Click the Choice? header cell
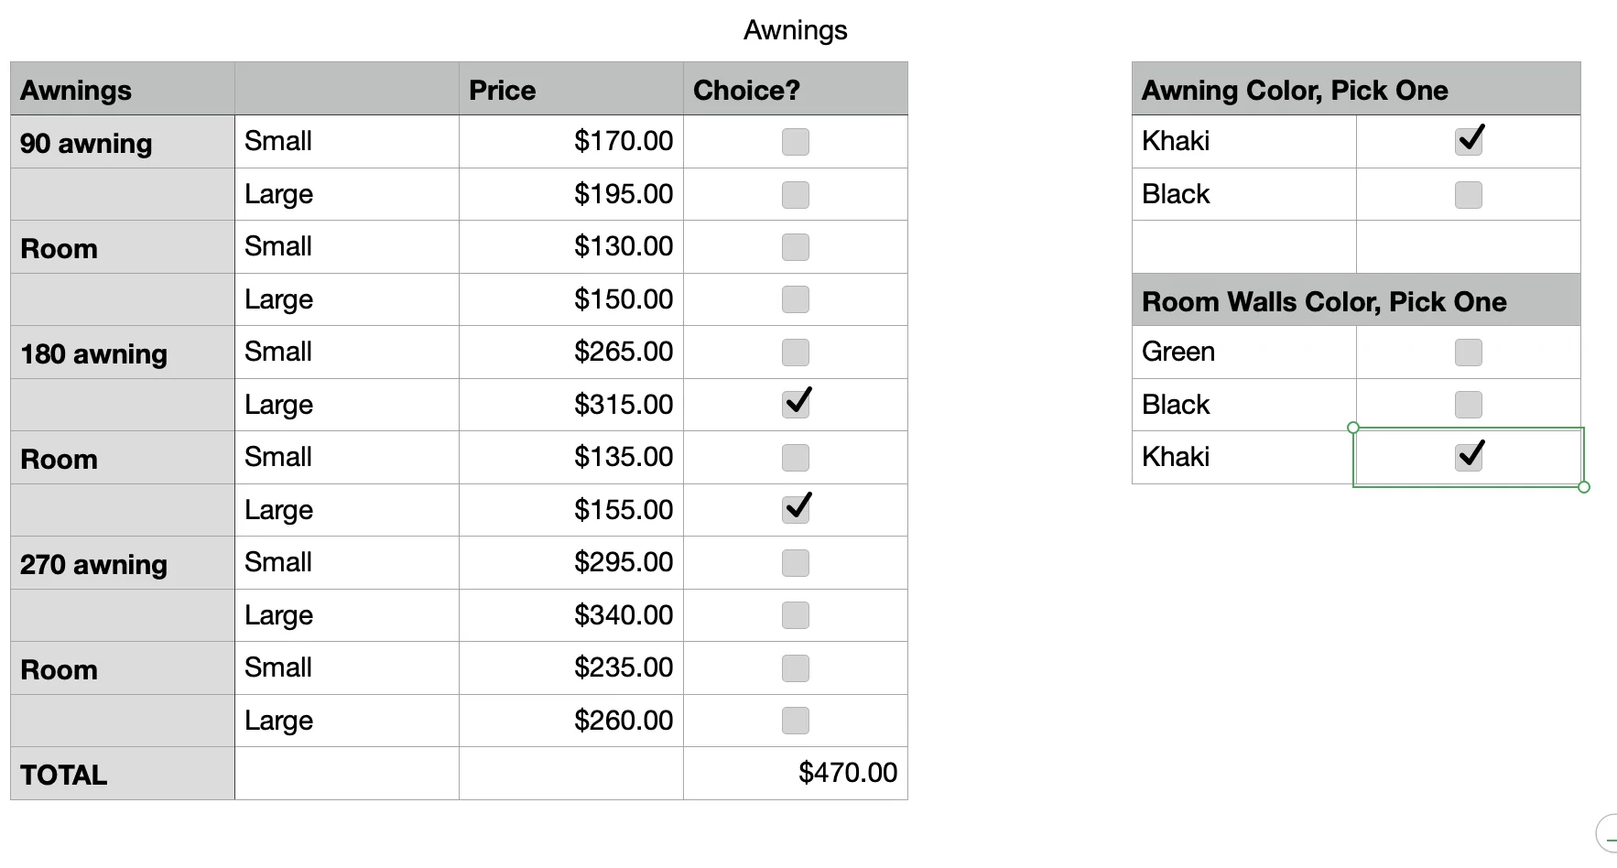The width and height of the screenshot is (1617, 868). pos(795,89)
